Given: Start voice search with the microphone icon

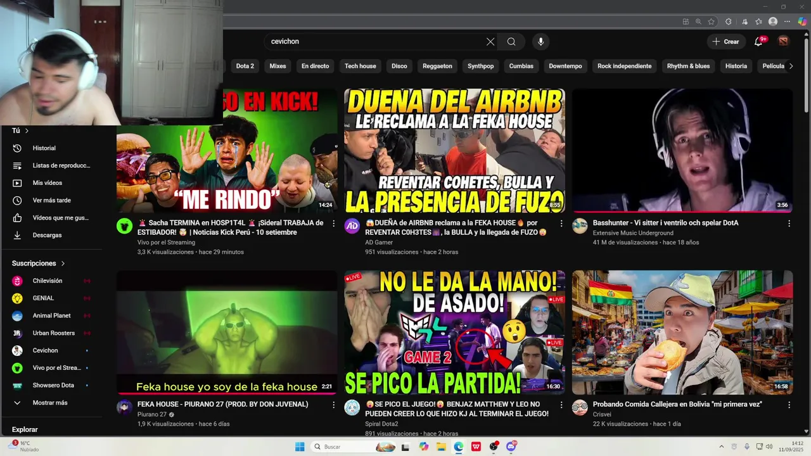Looking at the screenshot, I should [540, 42].
